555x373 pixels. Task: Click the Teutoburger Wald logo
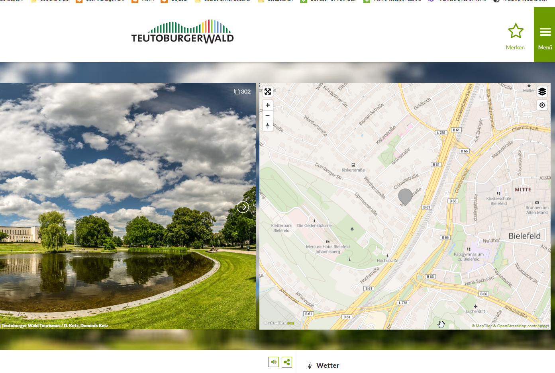tap(182, 31)
